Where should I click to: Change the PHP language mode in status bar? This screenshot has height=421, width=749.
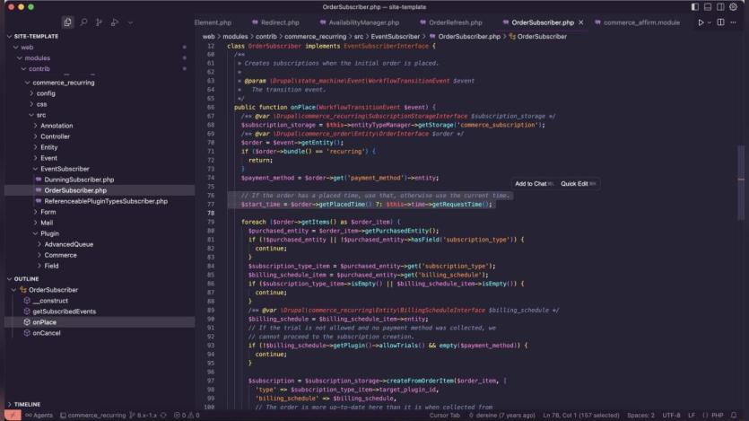click(x=717, y=416)
